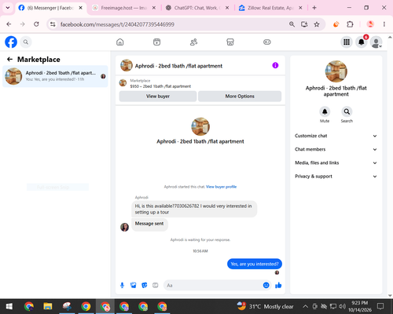Reload the current page
The image size is (393, 314).
pyautogui.click(x=36, y=24)
